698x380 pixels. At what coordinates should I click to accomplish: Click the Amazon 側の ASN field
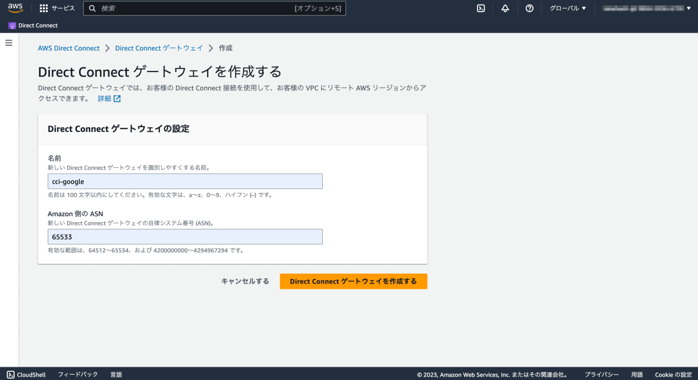185,236
